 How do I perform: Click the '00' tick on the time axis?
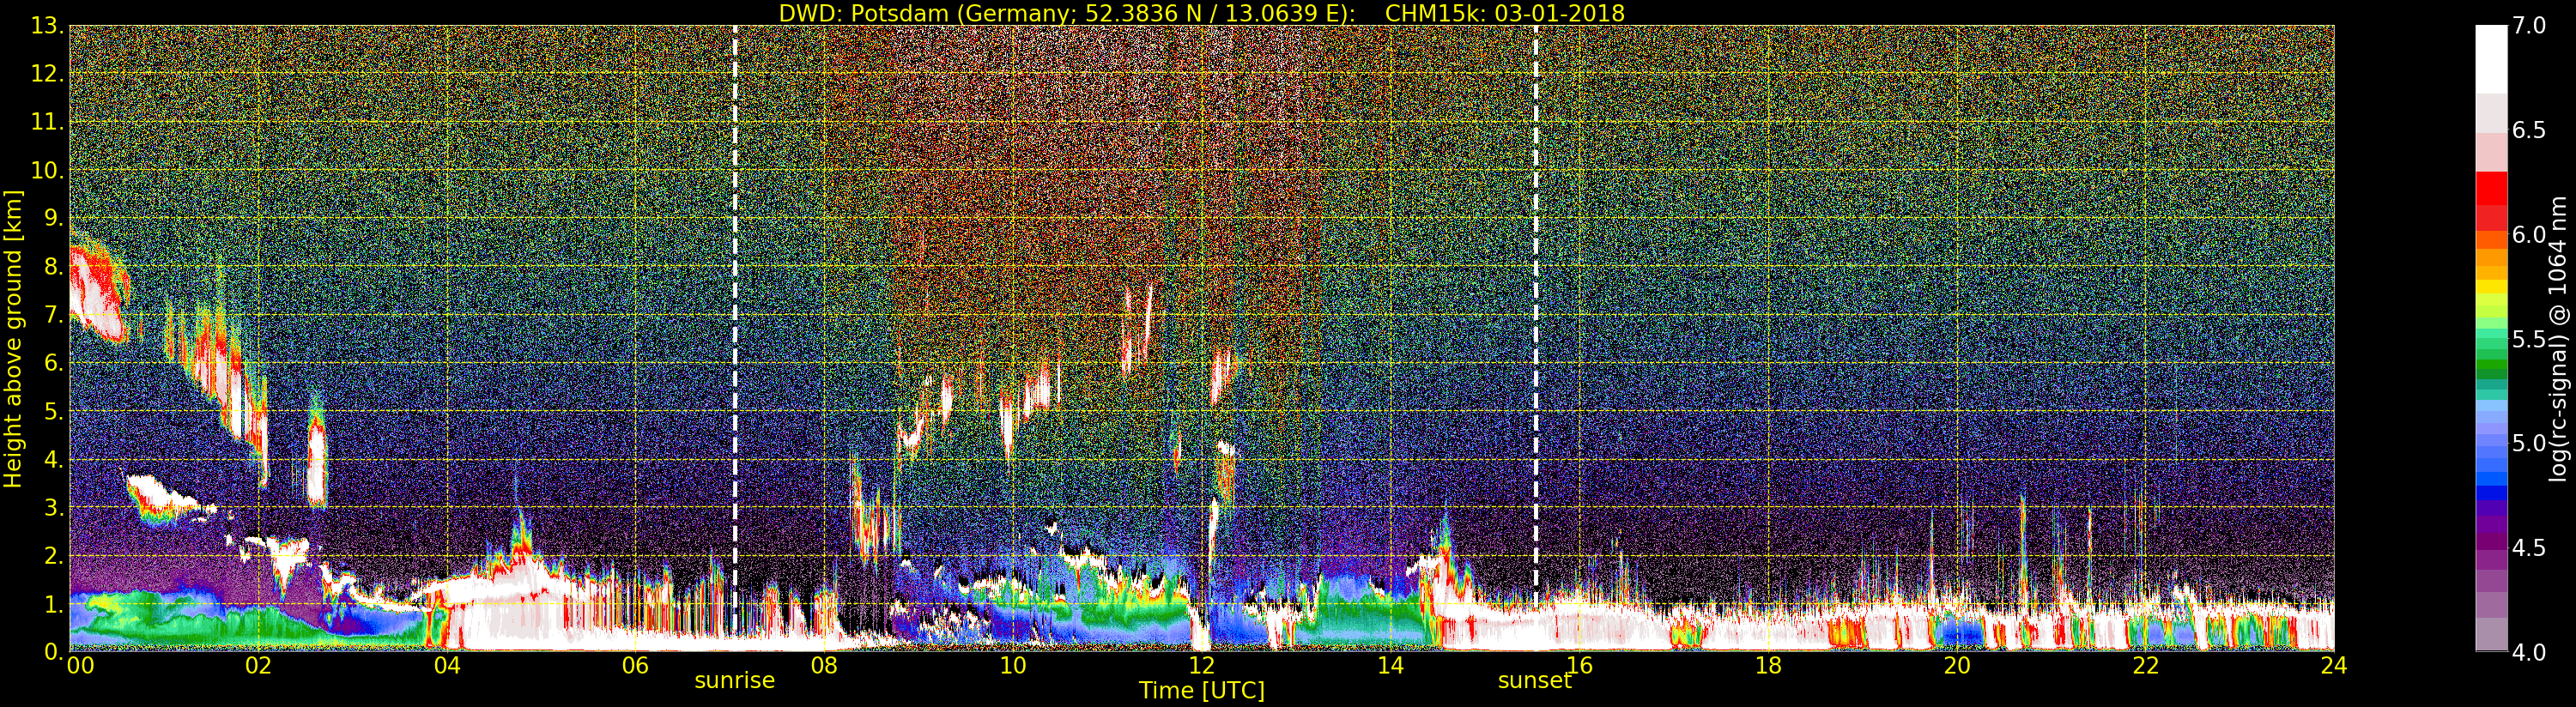point(79,665)
